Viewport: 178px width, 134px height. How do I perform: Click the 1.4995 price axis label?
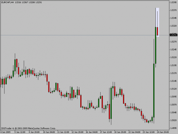pyautogui.click(x=173, y=128)
